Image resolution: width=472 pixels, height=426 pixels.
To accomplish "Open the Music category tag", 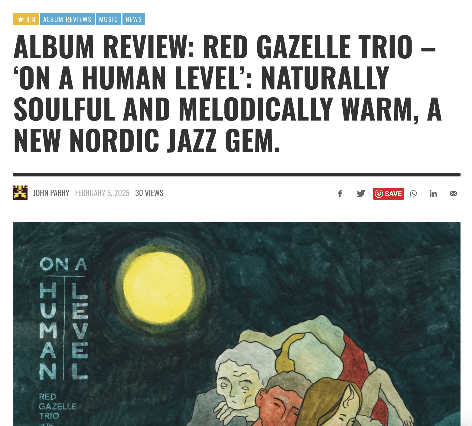I will tap(109, 19).
